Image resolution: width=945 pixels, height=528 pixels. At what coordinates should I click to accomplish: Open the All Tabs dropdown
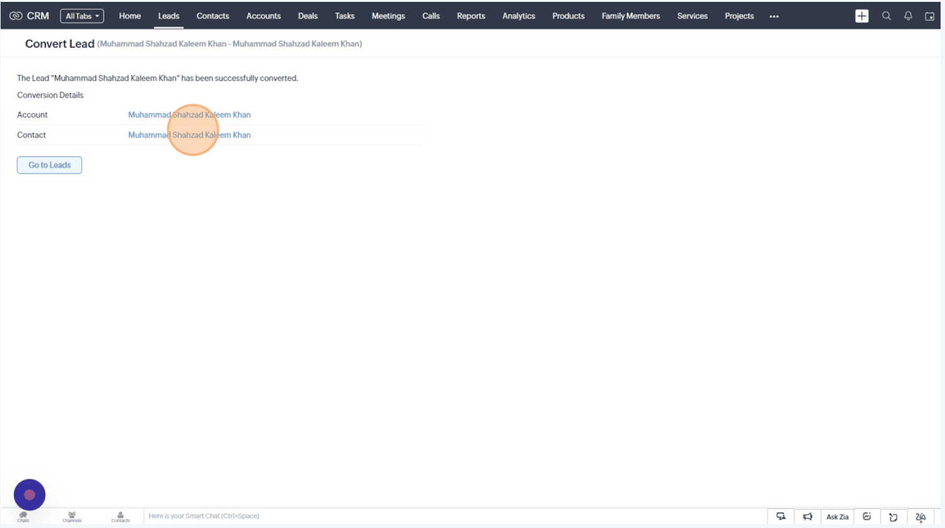pos(82,16)
